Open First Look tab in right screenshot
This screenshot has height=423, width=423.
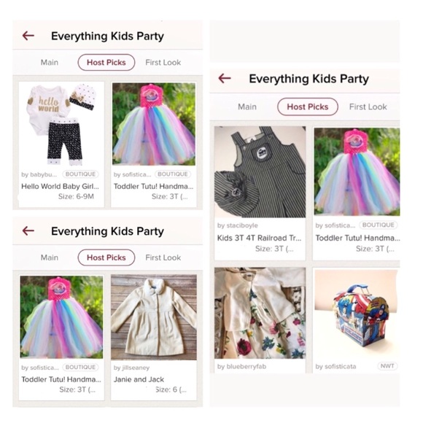[368, 106]
